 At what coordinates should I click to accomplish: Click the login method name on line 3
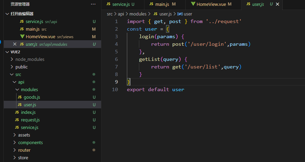pos(146,36)
